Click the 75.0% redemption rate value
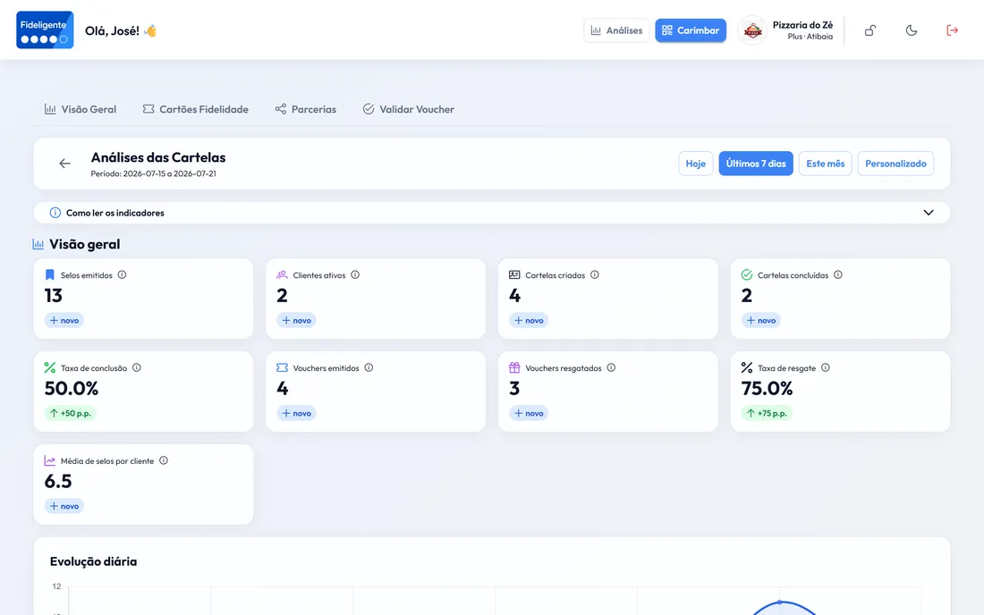 coord(767,389)
